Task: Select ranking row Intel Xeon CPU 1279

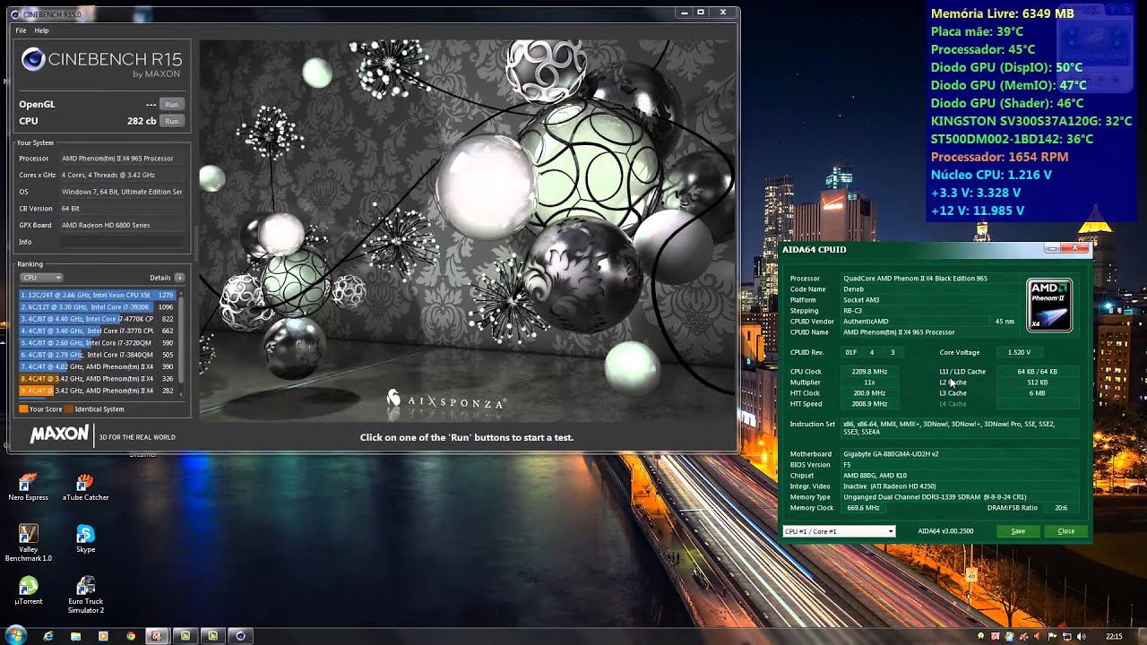Action: [97, 295]
